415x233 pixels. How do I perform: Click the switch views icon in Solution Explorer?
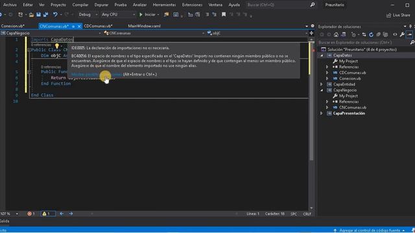[344, 34]
